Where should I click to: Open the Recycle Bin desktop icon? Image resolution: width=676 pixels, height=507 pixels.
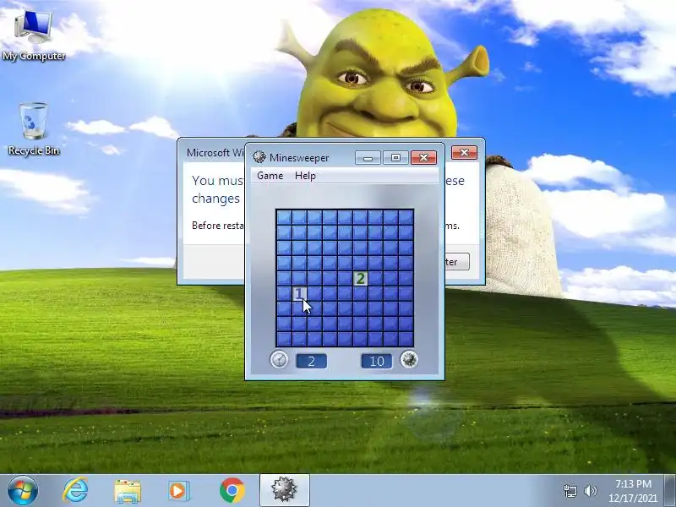(x=34, y=128)
